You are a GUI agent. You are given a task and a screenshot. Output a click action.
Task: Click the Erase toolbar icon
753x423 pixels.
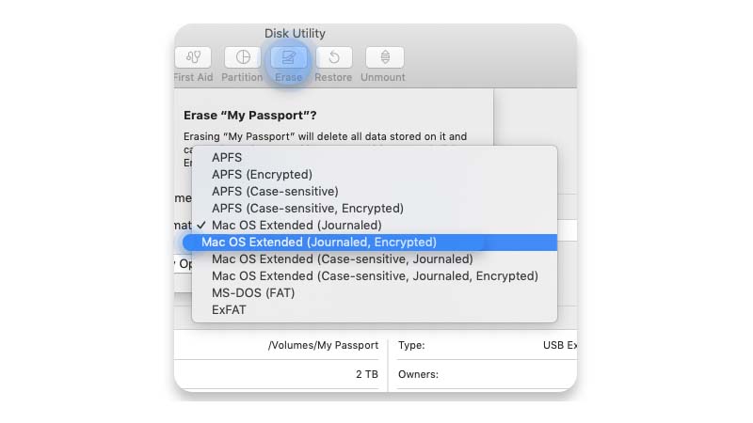click(289, 57)
